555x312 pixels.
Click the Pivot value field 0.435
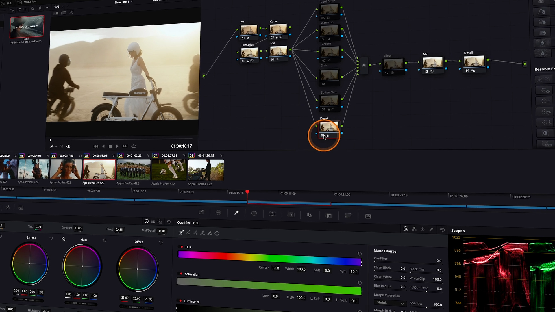click(119, 230)
